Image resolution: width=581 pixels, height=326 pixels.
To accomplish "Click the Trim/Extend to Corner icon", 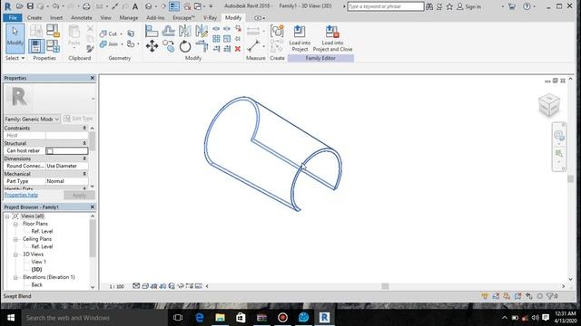I will coord(202,46).
